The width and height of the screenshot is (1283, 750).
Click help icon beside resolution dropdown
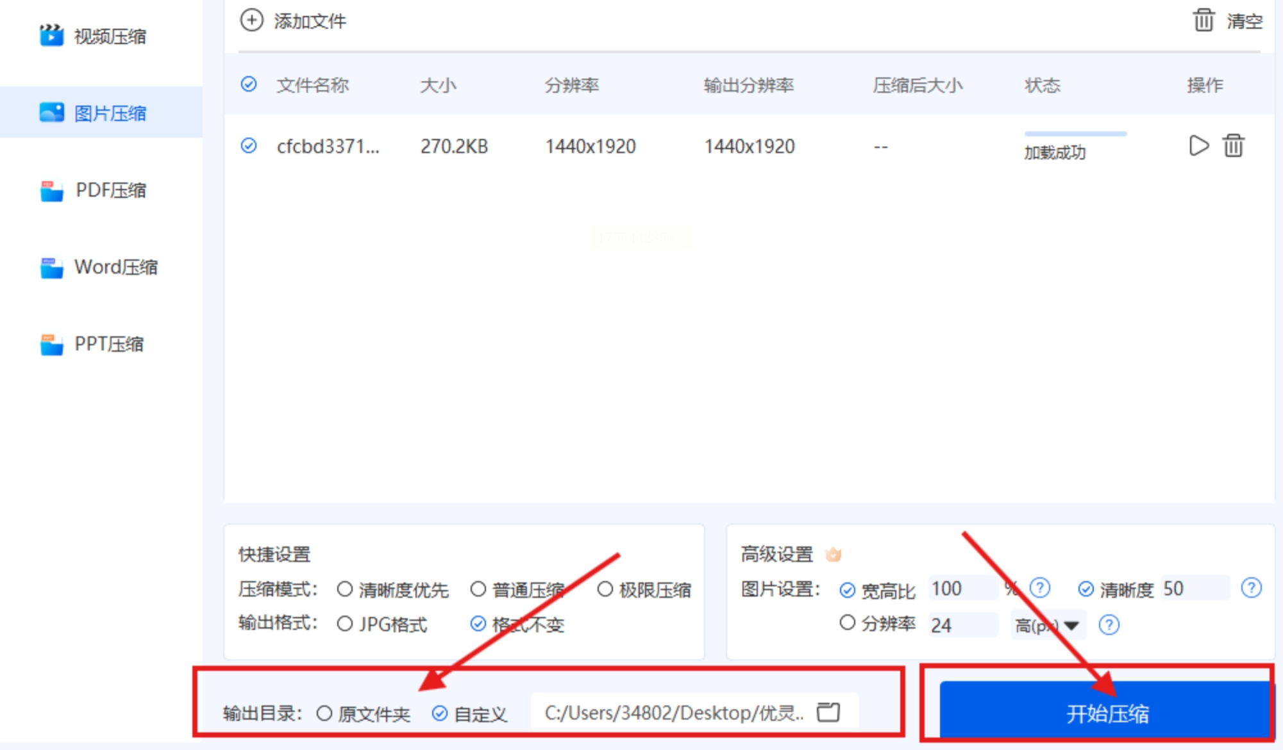point(1109,624)
